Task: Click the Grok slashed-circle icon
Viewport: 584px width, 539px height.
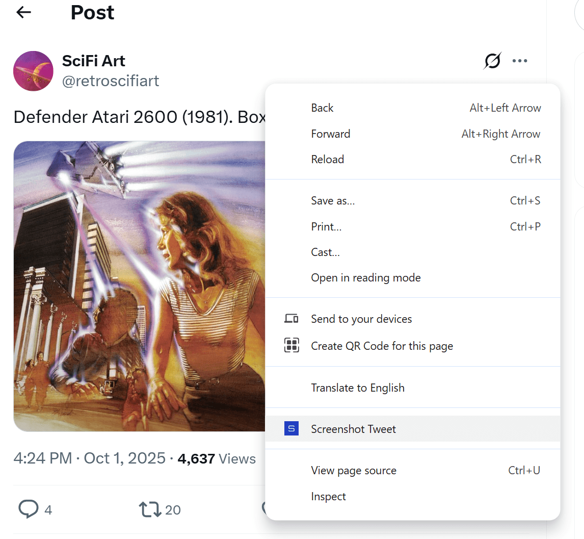Action: click(x=492, y=61)
